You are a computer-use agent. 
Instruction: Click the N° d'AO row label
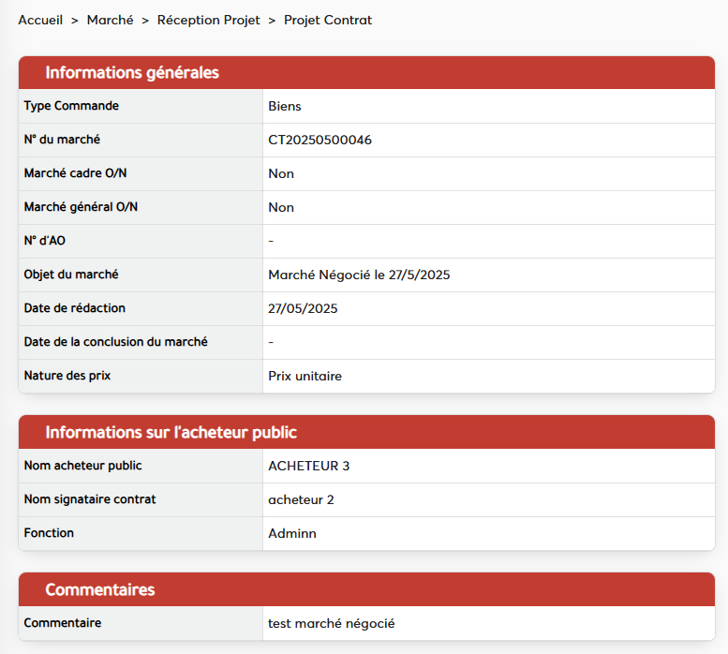click(x=45, y=241)
